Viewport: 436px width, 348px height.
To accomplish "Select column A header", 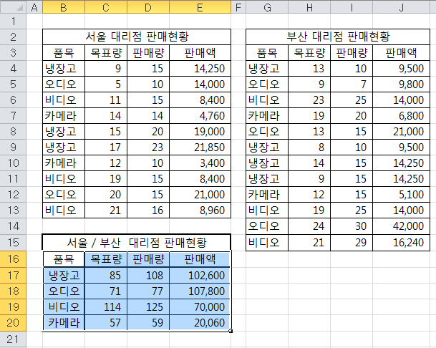I will pos(34,6).
